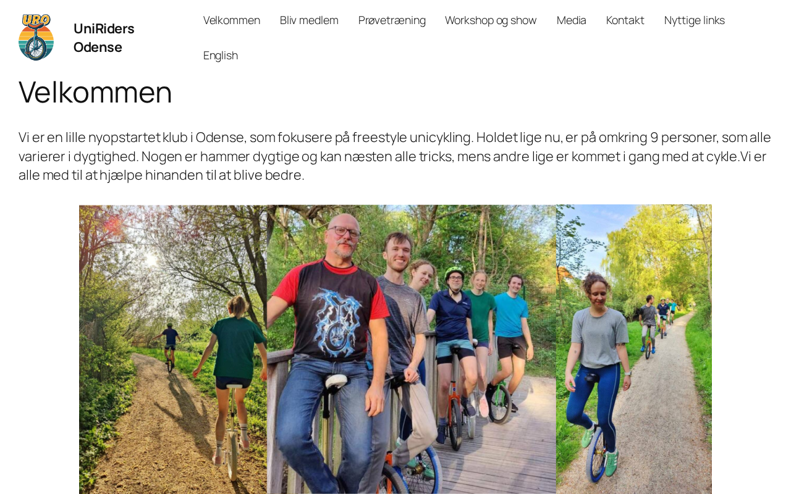The height and width of the screenshot is (494, 791).
Task: Open the Kontakt page
Action: (x=625, y=20)
